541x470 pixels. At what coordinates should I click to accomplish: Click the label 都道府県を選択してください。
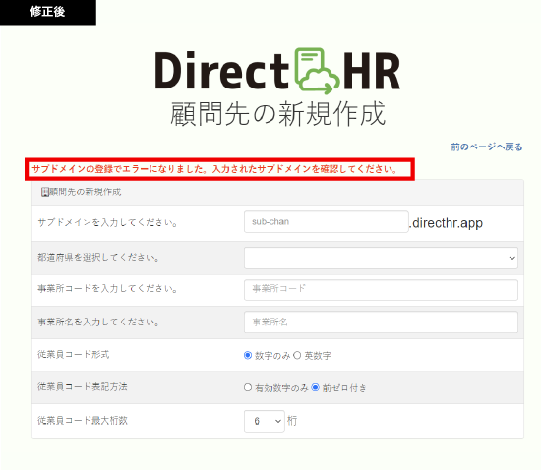98,258
